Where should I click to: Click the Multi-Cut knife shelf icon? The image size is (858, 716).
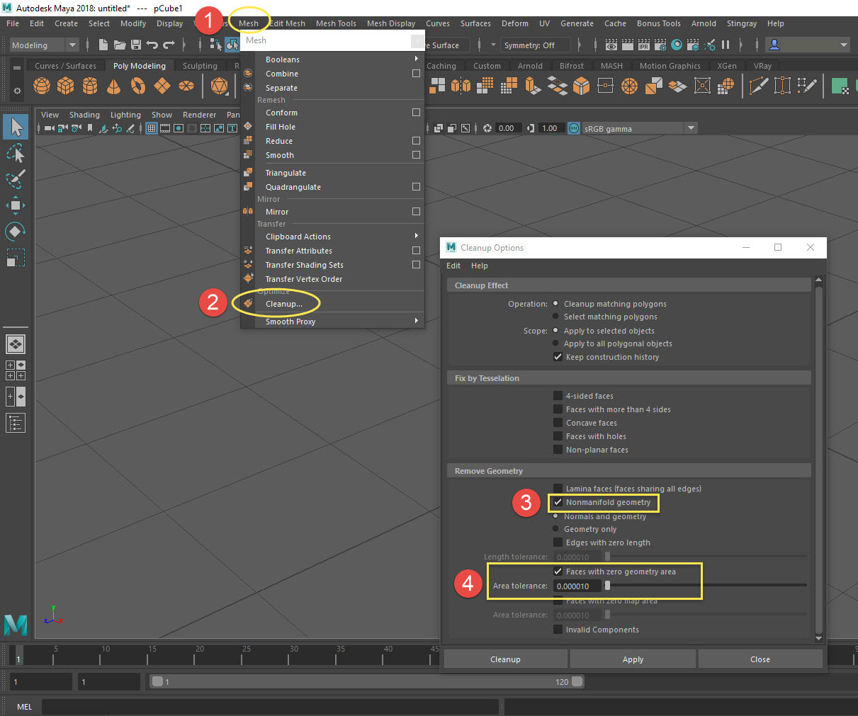758,86
